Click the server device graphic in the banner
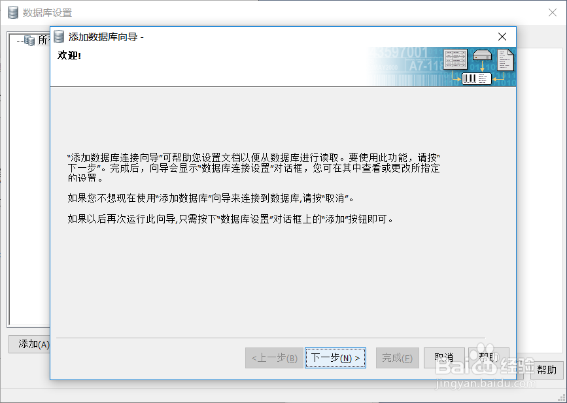 [x=483, y=56]
